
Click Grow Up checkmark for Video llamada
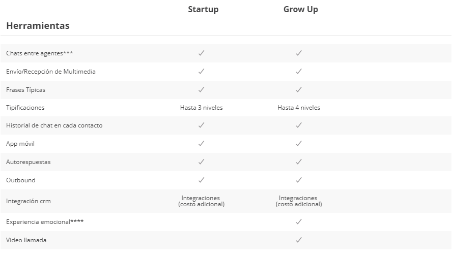[x=299, y=240]
